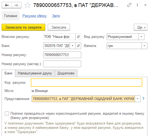Viewport: 149px width, 136px height.
Task: Click Записати та закрити button
Action: pos(23,27)
